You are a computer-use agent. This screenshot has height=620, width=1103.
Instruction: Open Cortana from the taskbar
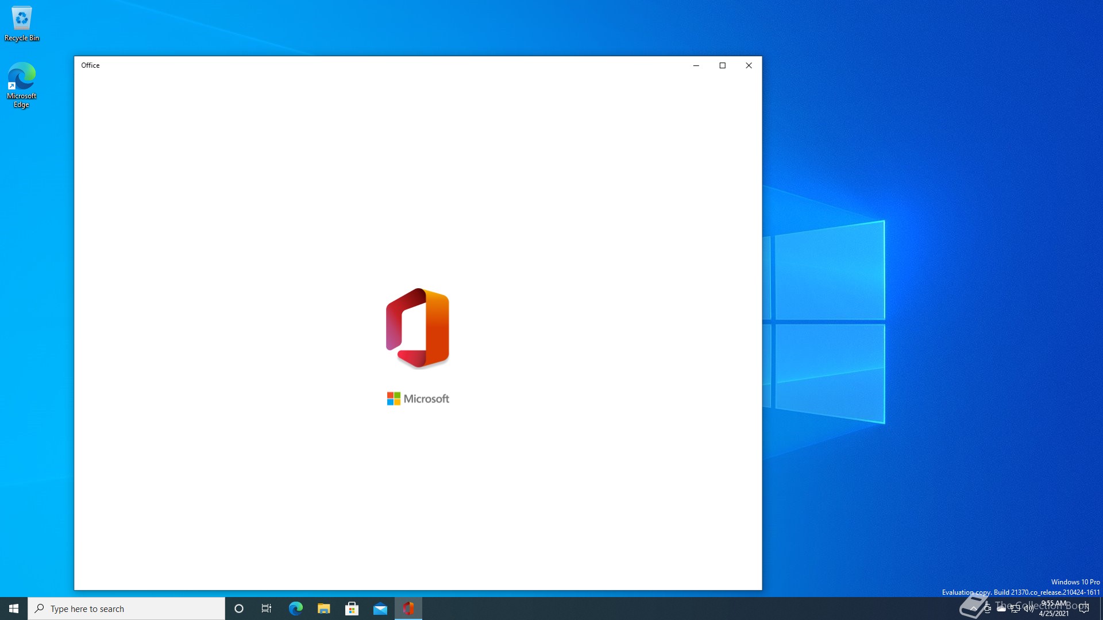pos(239,609)
